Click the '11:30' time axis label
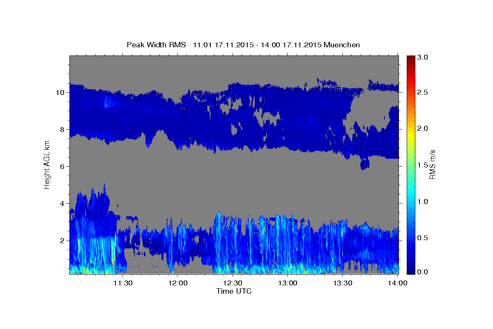This screenshot has height=329, width=493. point(122,283)
